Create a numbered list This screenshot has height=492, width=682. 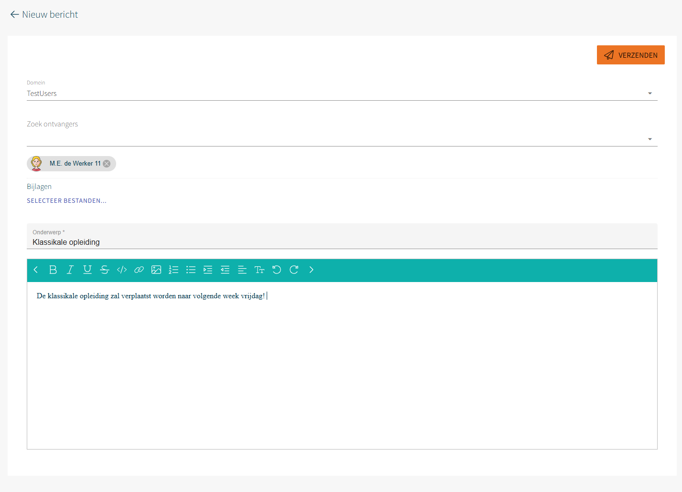(x=173, y=270)
